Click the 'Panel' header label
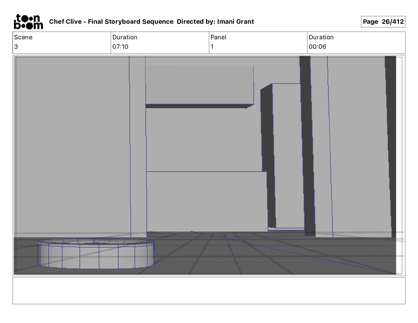Screen dimensions: 418x323 tap(218, 37)
